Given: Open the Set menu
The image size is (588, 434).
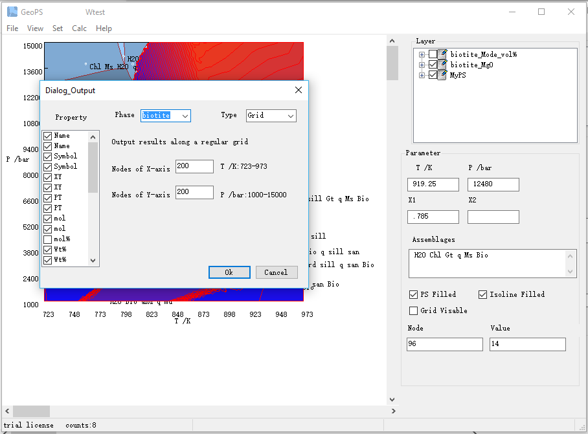Looking at the screenshot, I should [x=58, y=28].
